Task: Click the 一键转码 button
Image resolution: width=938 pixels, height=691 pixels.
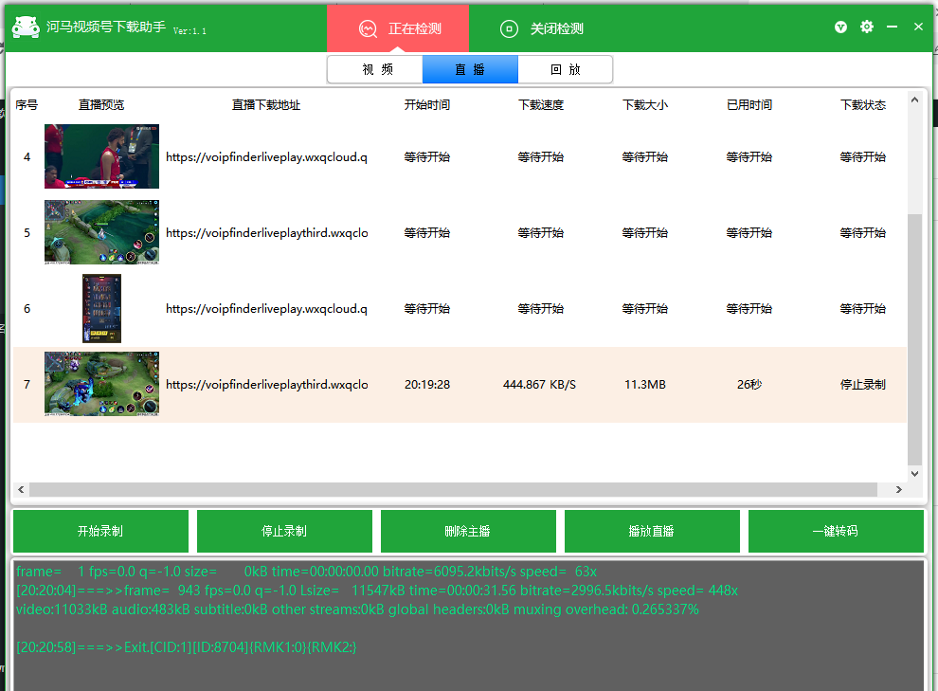Action: 835,531
